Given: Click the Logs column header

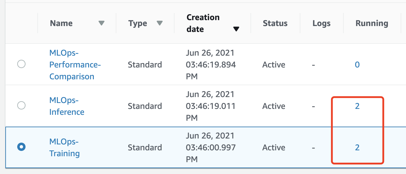Looking at the screenshot, I should coord(321,23).
